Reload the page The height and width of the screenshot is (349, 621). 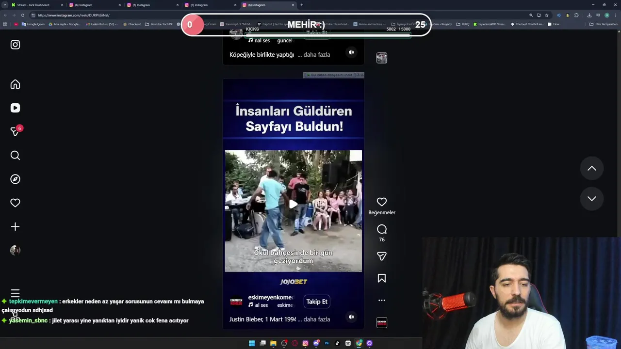24,15
